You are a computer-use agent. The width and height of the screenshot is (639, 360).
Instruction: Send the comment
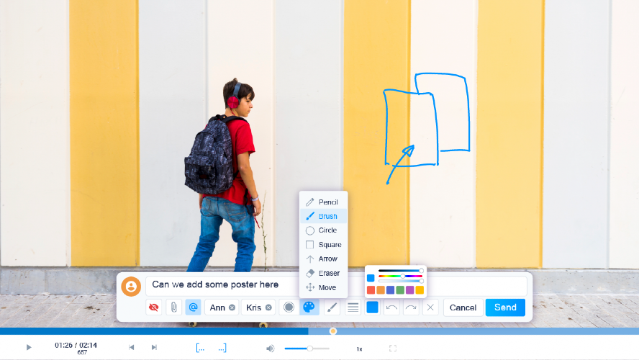505,307
